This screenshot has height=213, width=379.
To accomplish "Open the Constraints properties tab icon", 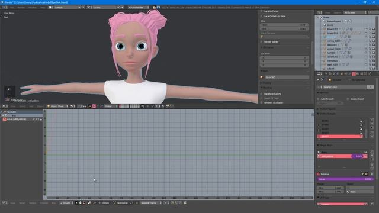I will pos(345,73).
